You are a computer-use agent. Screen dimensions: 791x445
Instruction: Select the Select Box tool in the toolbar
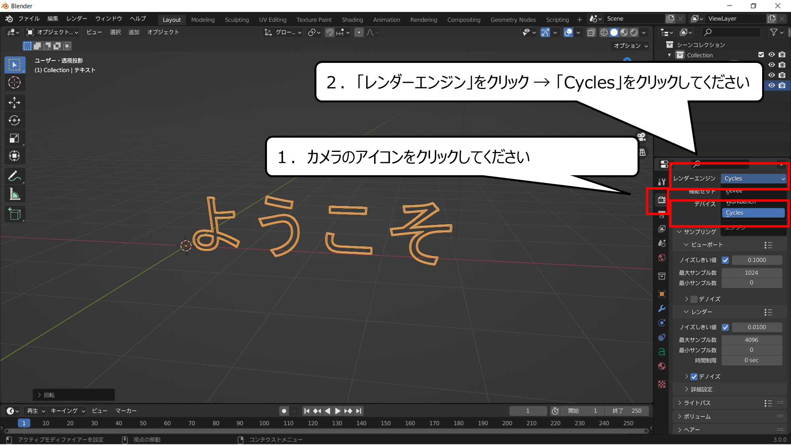tap(15, 65)
